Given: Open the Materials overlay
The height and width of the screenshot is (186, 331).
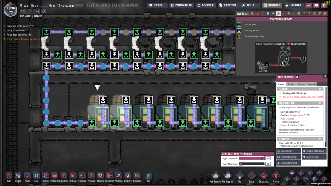Looking at the screenshot, I should (268, 14).
